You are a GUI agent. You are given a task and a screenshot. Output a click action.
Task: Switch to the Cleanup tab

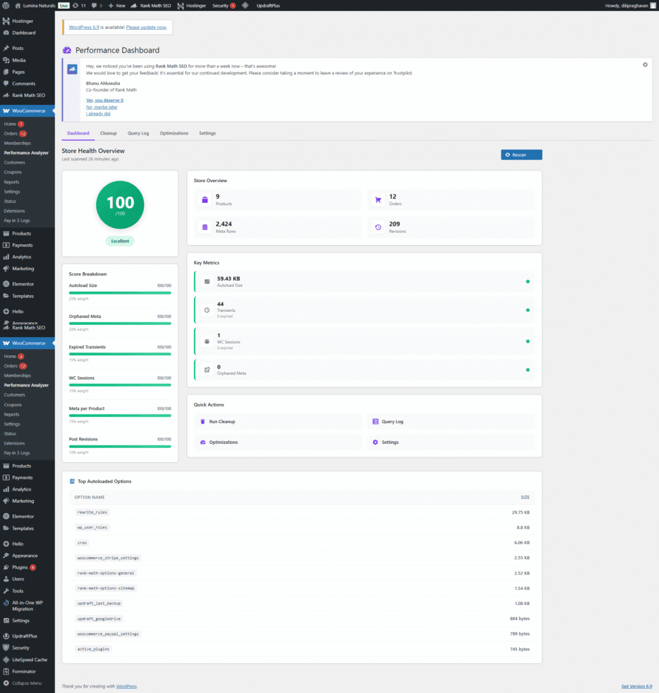coord(108,133)
